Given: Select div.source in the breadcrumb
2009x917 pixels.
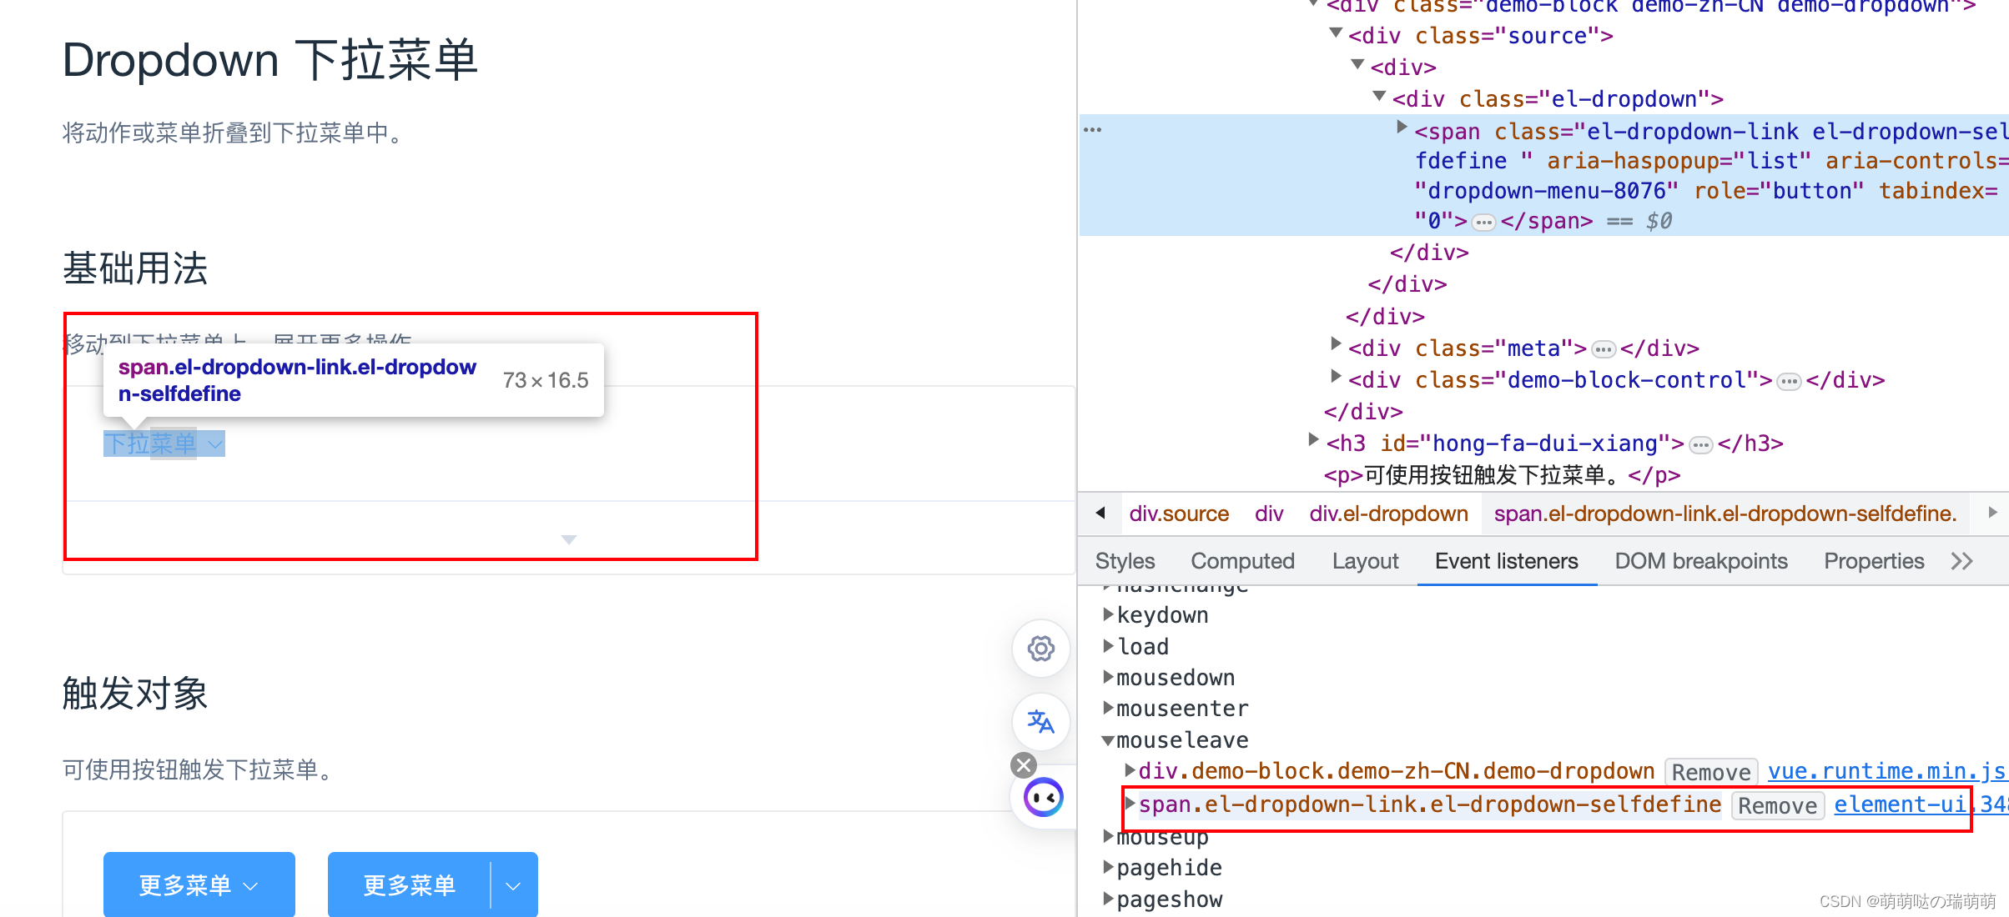Looking at the screenshot, I should point(1179,514).
